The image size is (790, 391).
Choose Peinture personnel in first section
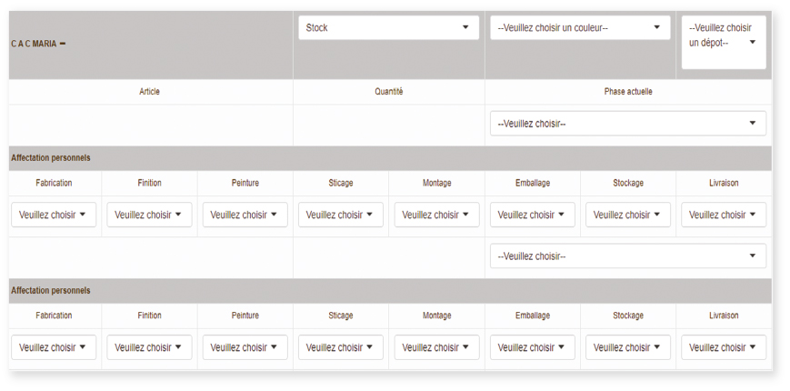tap(245, 215)
